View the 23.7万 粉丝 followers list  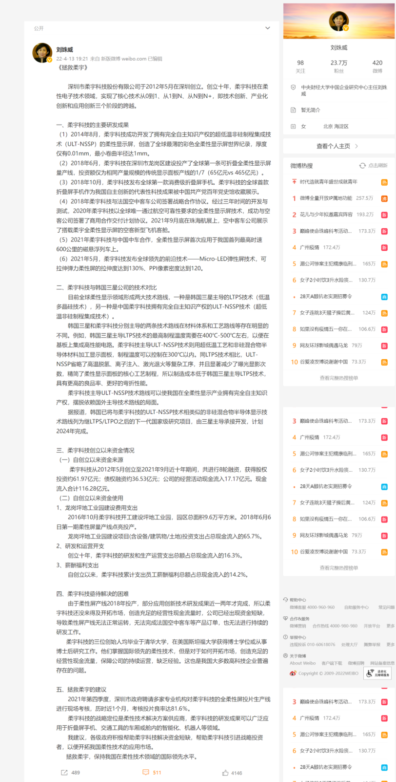pyautogui.click(x=339, y=66)
